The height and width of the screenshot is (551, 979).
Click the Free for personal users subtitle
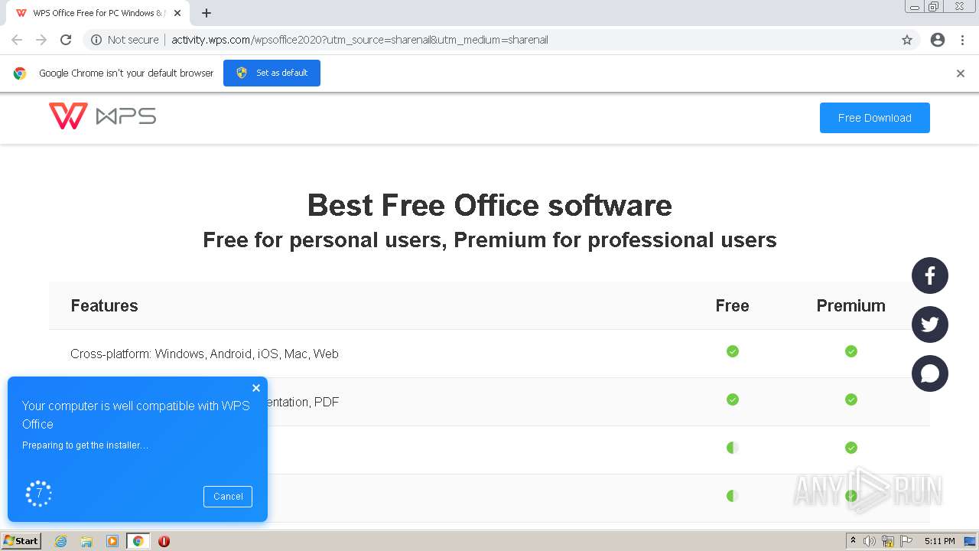pyautogui.click(x=489, y=240)
